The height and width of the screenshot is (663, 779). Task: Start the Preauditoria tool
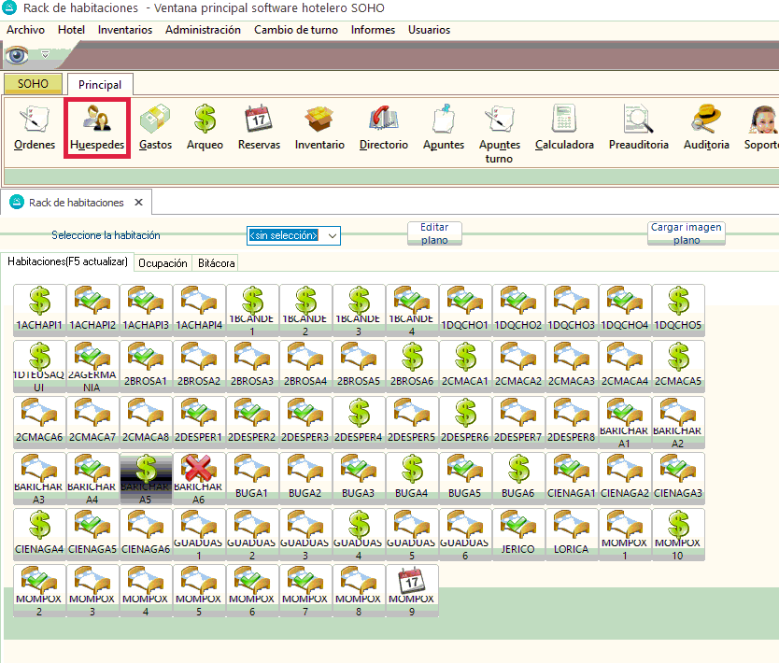point(638,129)
